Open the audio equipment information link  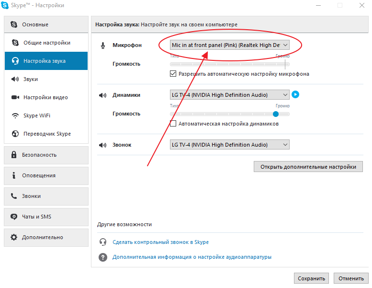coord(192,257)
